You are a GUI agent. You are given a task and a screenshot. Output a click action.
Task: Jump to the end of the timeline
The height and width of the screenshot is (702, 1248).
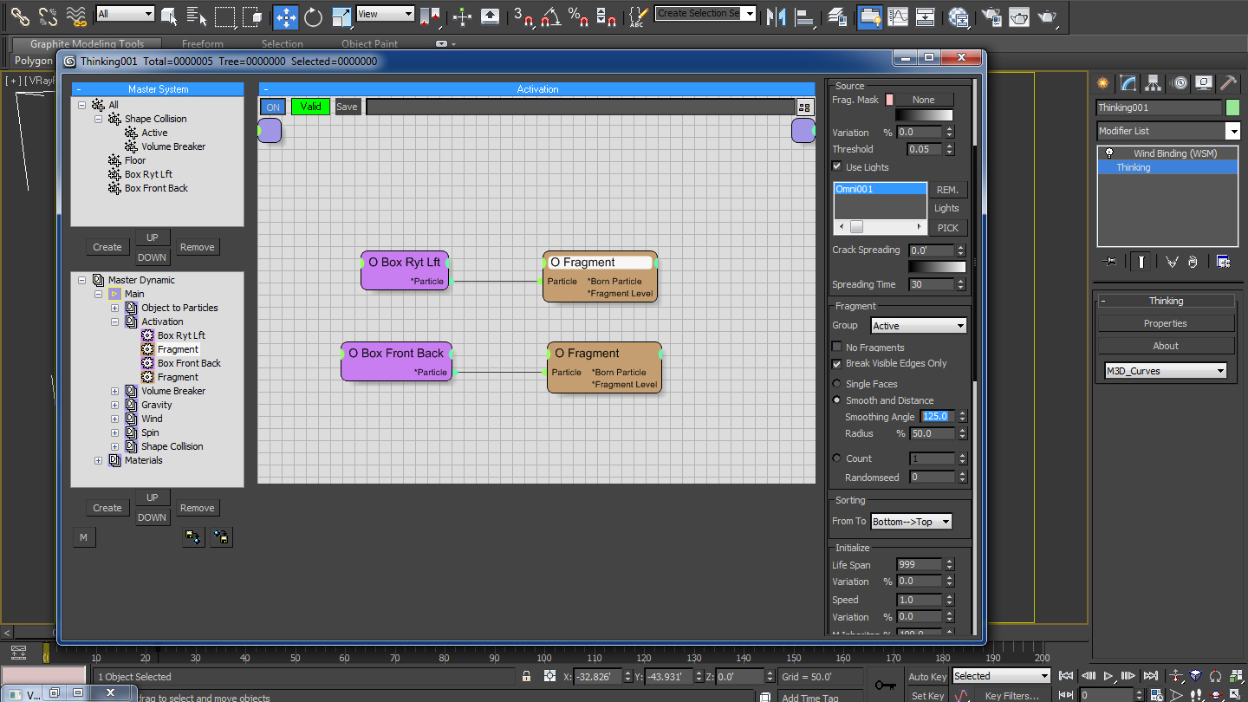[1150, 676]
